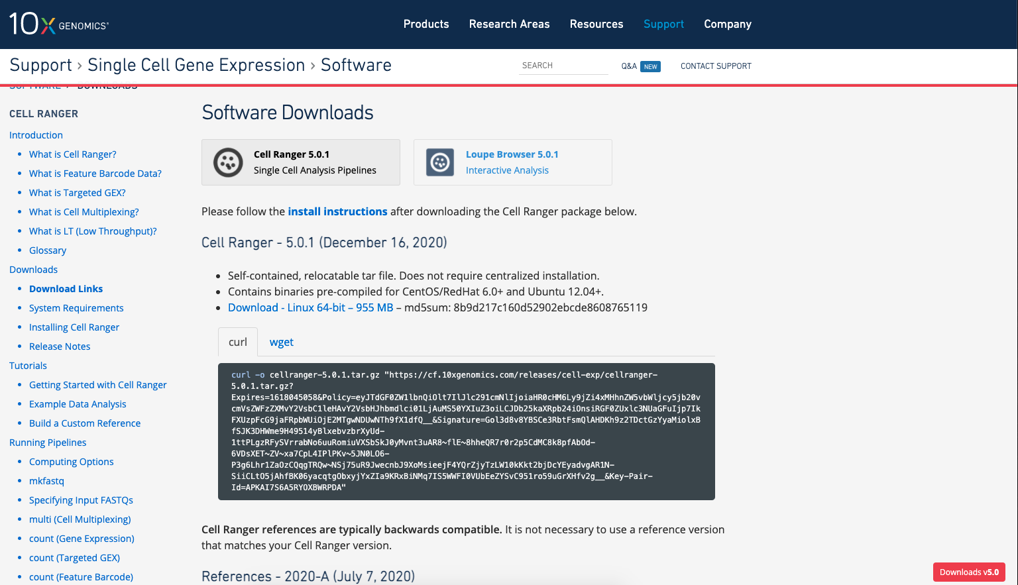This screenshot has height=585, width=1018.
Task: Open What is LT (Low Throughput)?
Action: coord(93,231)
